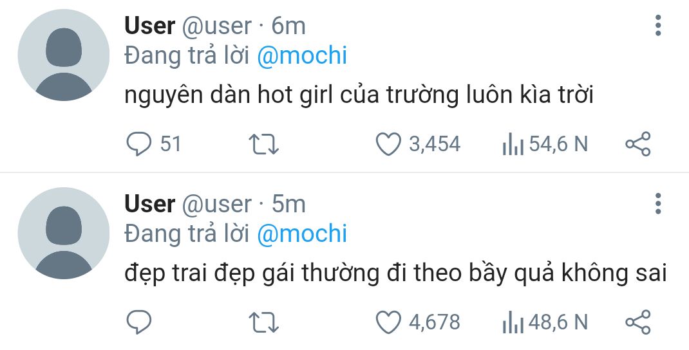Open the 5m timestamp of second tweet
This screenshot has width=689, height=350.
click(x=288, y=203)
